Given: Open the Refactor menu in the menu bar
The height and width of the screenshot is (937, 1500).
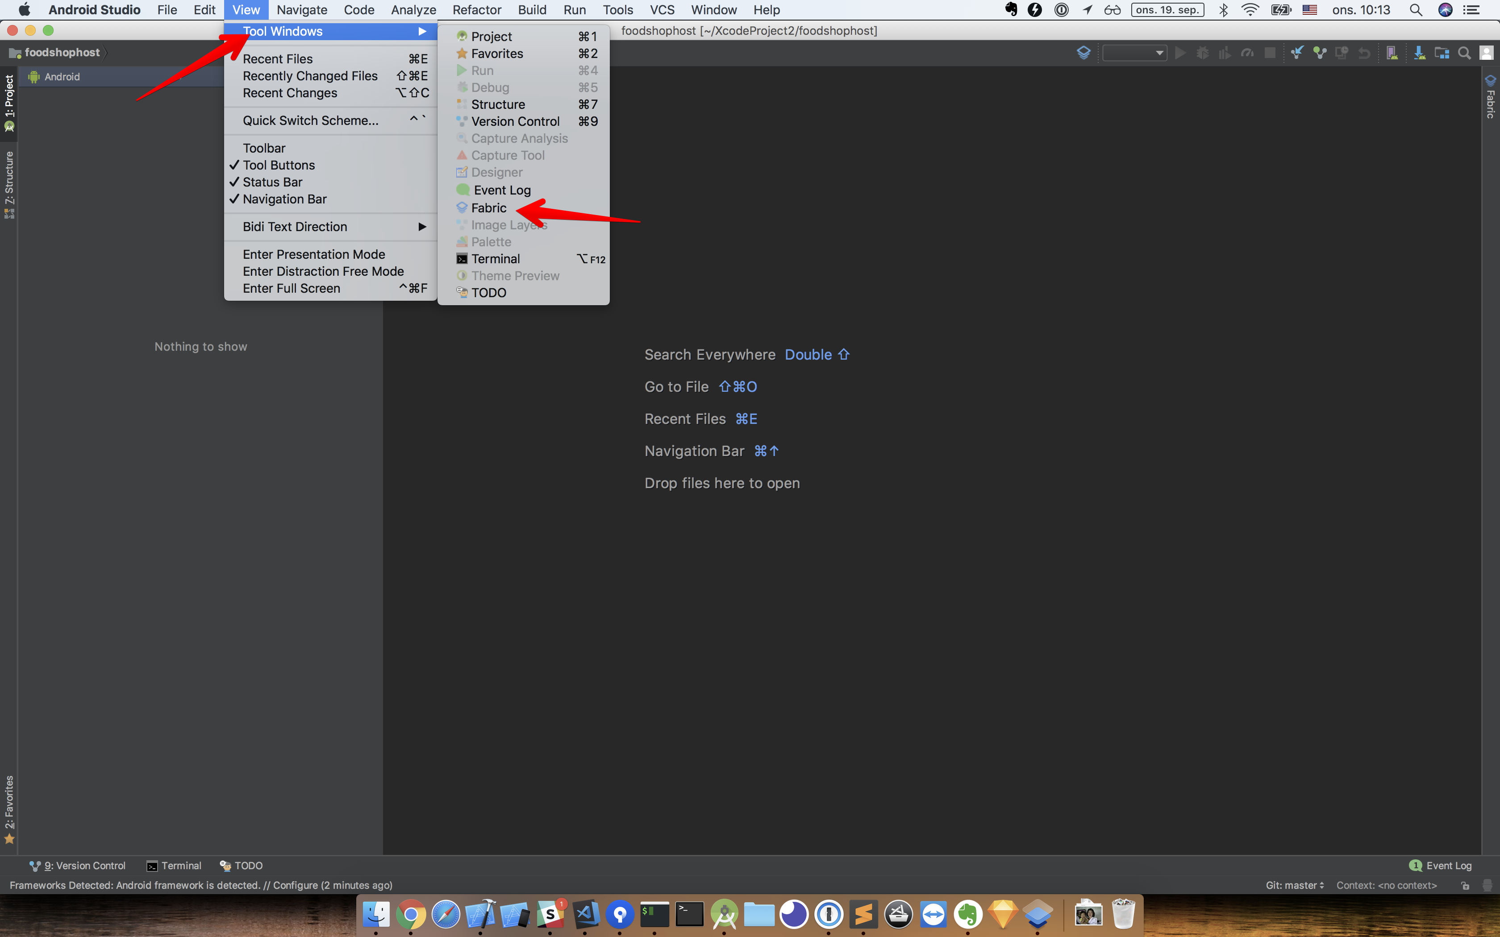Looking at the screenshot, I should pos(477,10).
